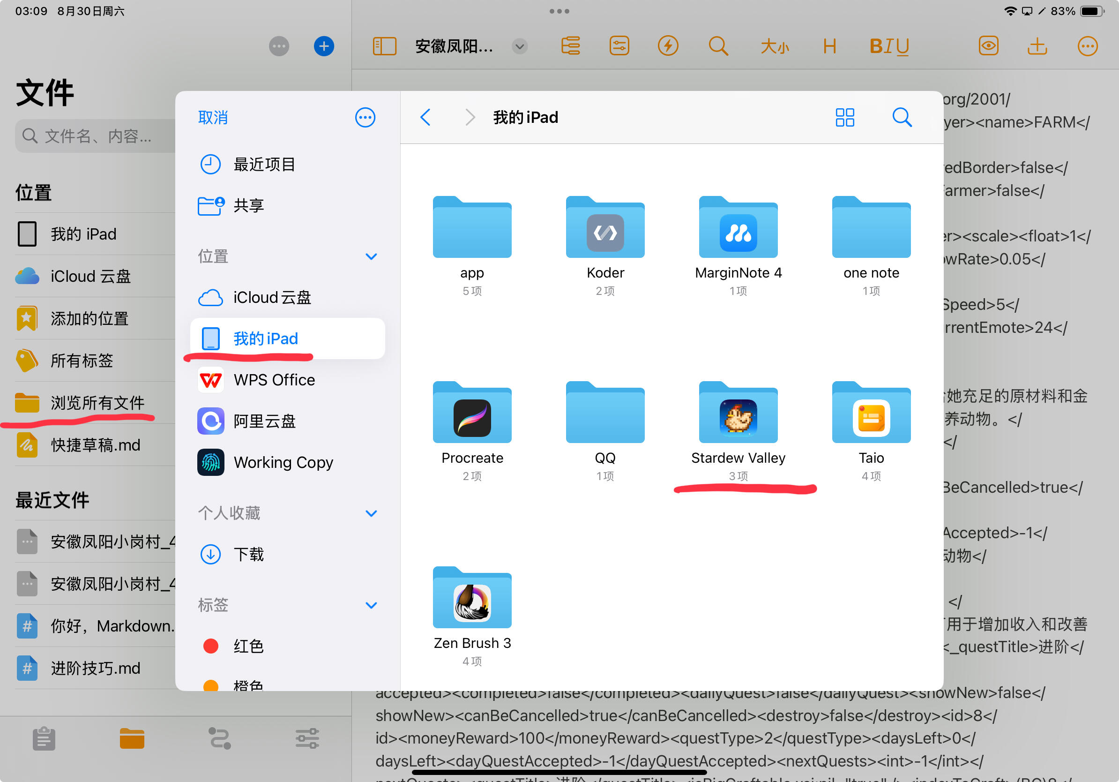Open the Zen Brush 3 folder
The height and width of the screenshot is (782, 1119).
point(472,617)
